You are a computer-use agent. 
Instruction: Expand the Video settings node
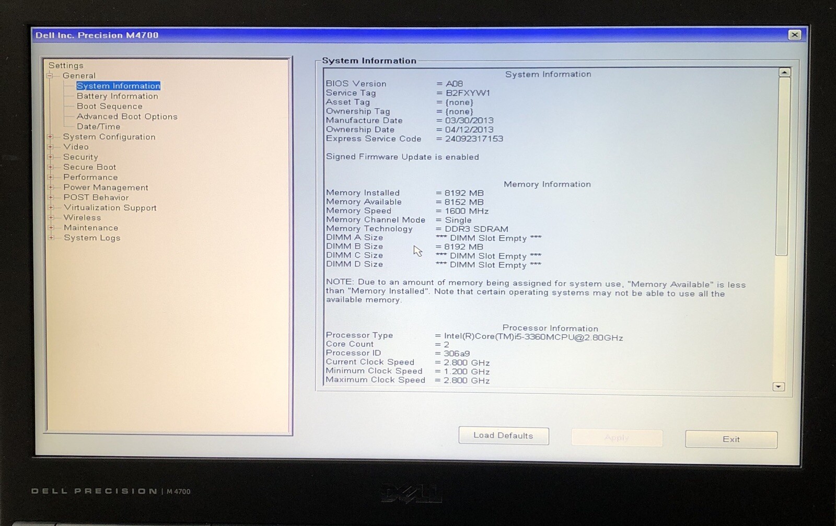(x=51, y=147)
